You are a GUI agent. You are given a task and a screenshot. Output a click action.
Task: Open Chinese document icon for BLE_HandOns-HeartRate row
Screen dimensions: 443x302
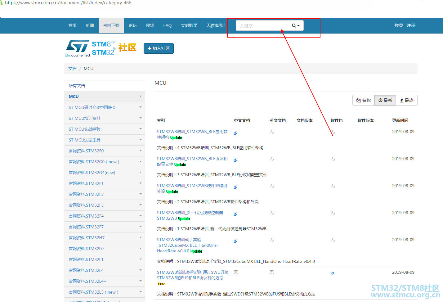point(235,241)
